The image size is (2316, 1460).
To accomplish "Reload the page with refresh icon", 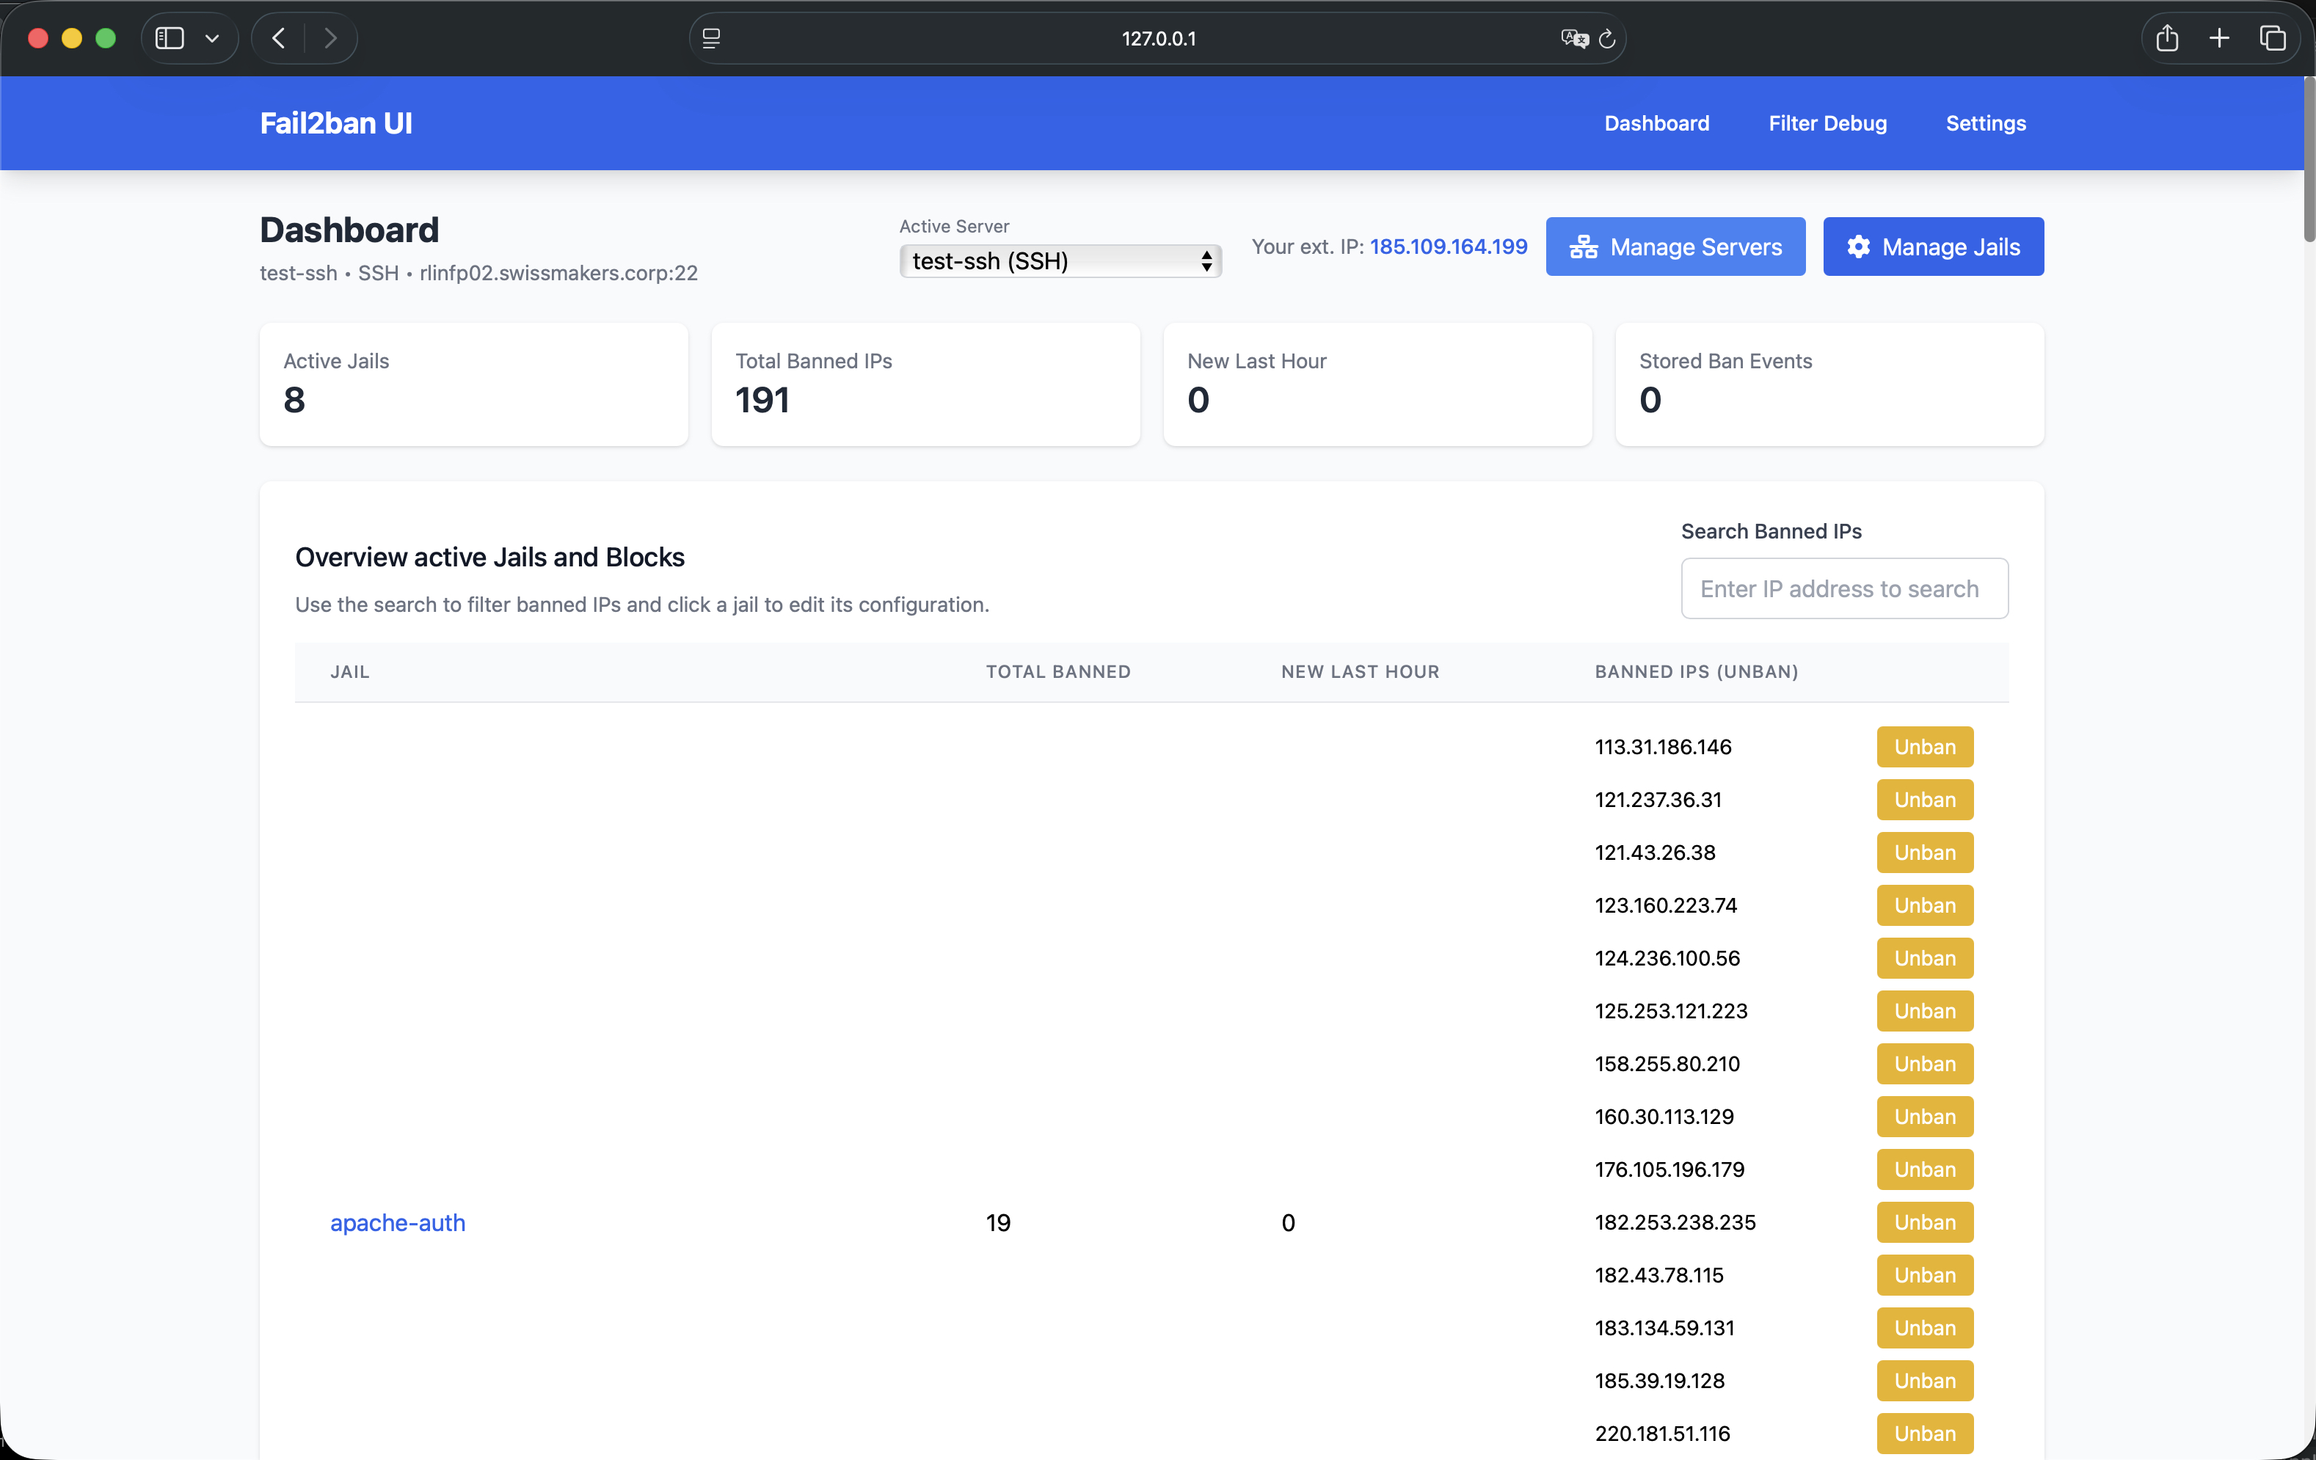I will (x=1607, y=38).
